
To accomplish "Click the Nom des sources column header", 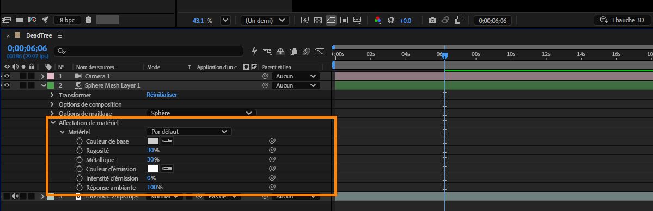I will (x=95, y=67).
